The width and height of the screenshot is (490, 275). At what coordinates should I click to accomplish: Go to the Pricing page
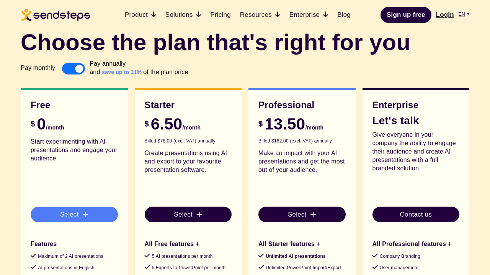point(220,15)
